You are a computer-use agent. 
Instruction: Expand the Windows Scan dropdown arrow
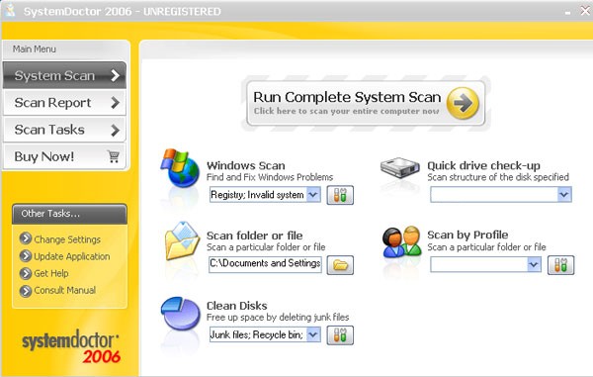(313, 195)
